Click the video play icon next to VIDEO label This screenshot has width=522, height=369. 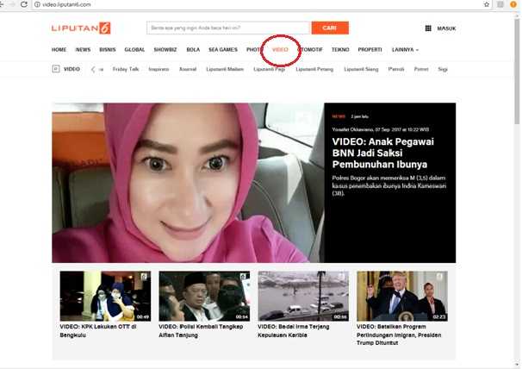[56, 69]
